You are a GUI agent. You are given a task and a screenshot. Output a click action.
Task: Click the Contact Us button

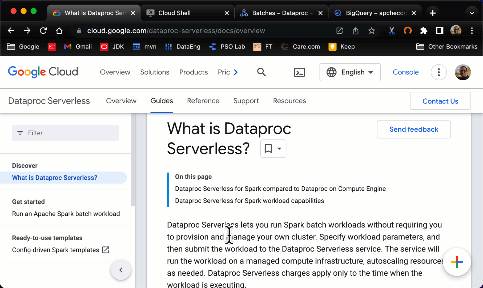[x=440, y=101]
